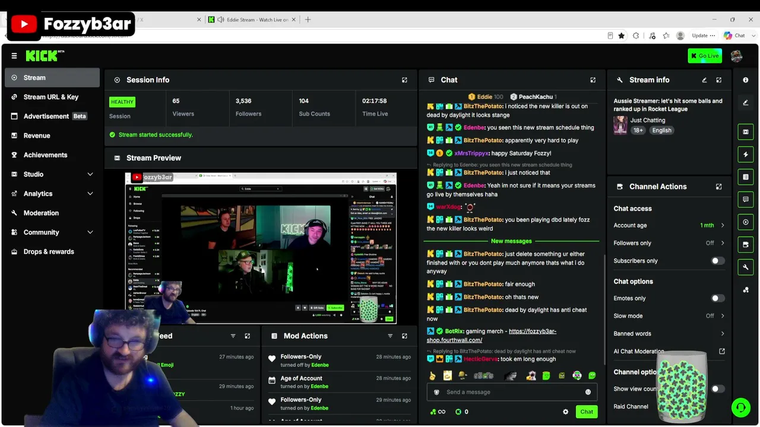
Task: Click the Send a message input field
Action: 512,392
